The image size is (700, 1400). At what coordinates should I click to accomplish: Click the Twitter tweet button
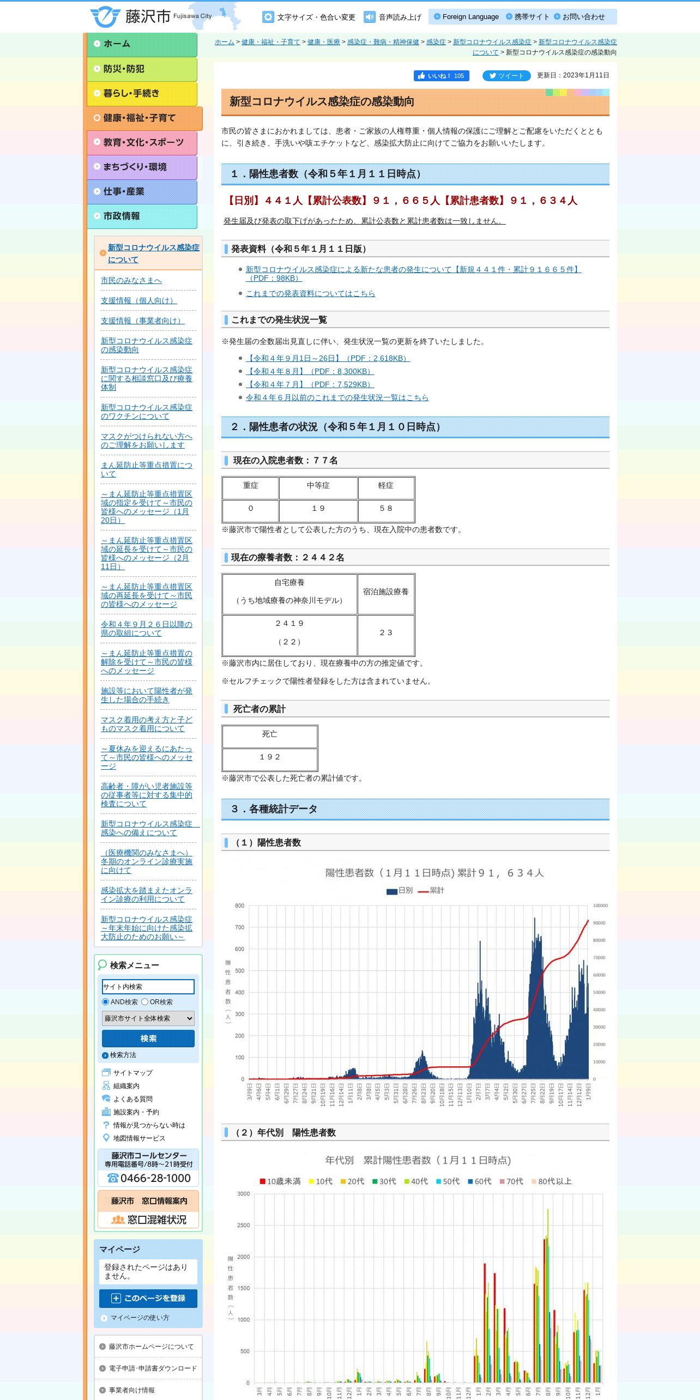click(506, 76)
